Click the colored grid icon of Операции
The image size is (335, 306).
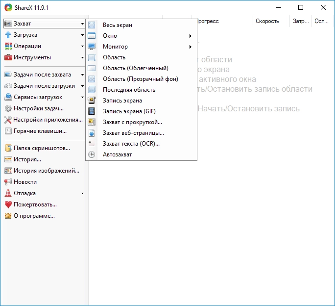pos(8,46)
